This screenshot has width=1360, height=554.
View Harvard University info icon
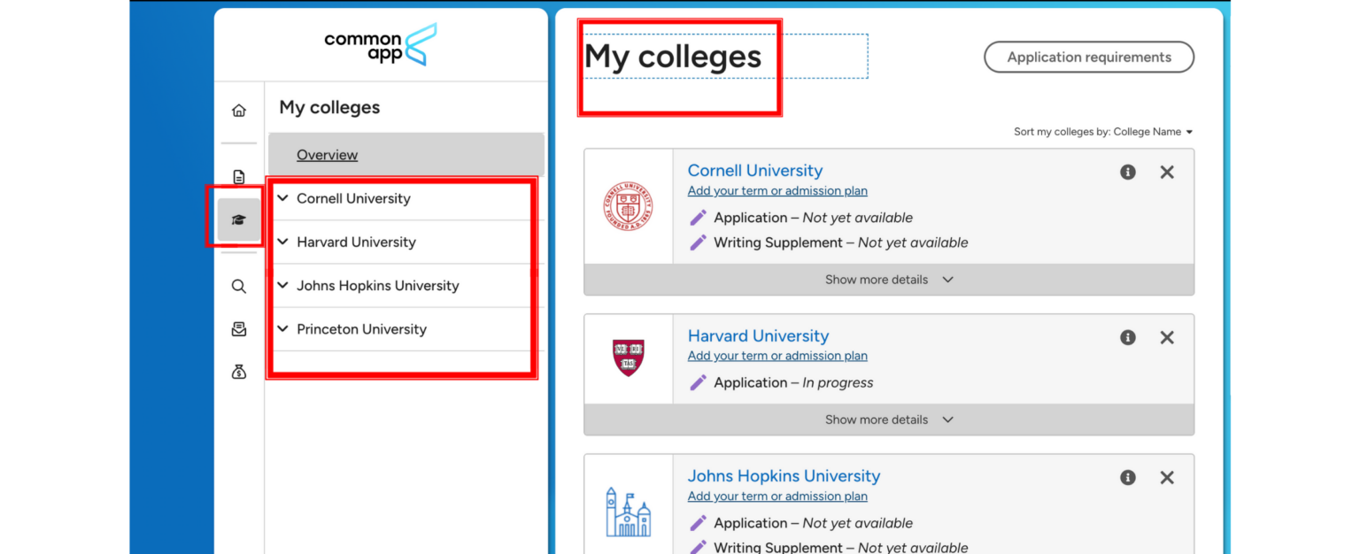click(x=1127, y=337)
